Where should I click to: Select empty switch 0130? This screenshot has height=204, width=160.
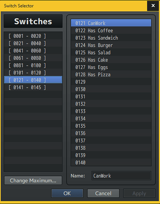[x=111, y=89]
